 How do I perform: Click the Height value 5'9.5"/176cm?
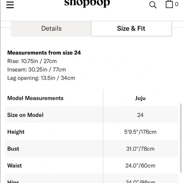click(x=140, y=132)
